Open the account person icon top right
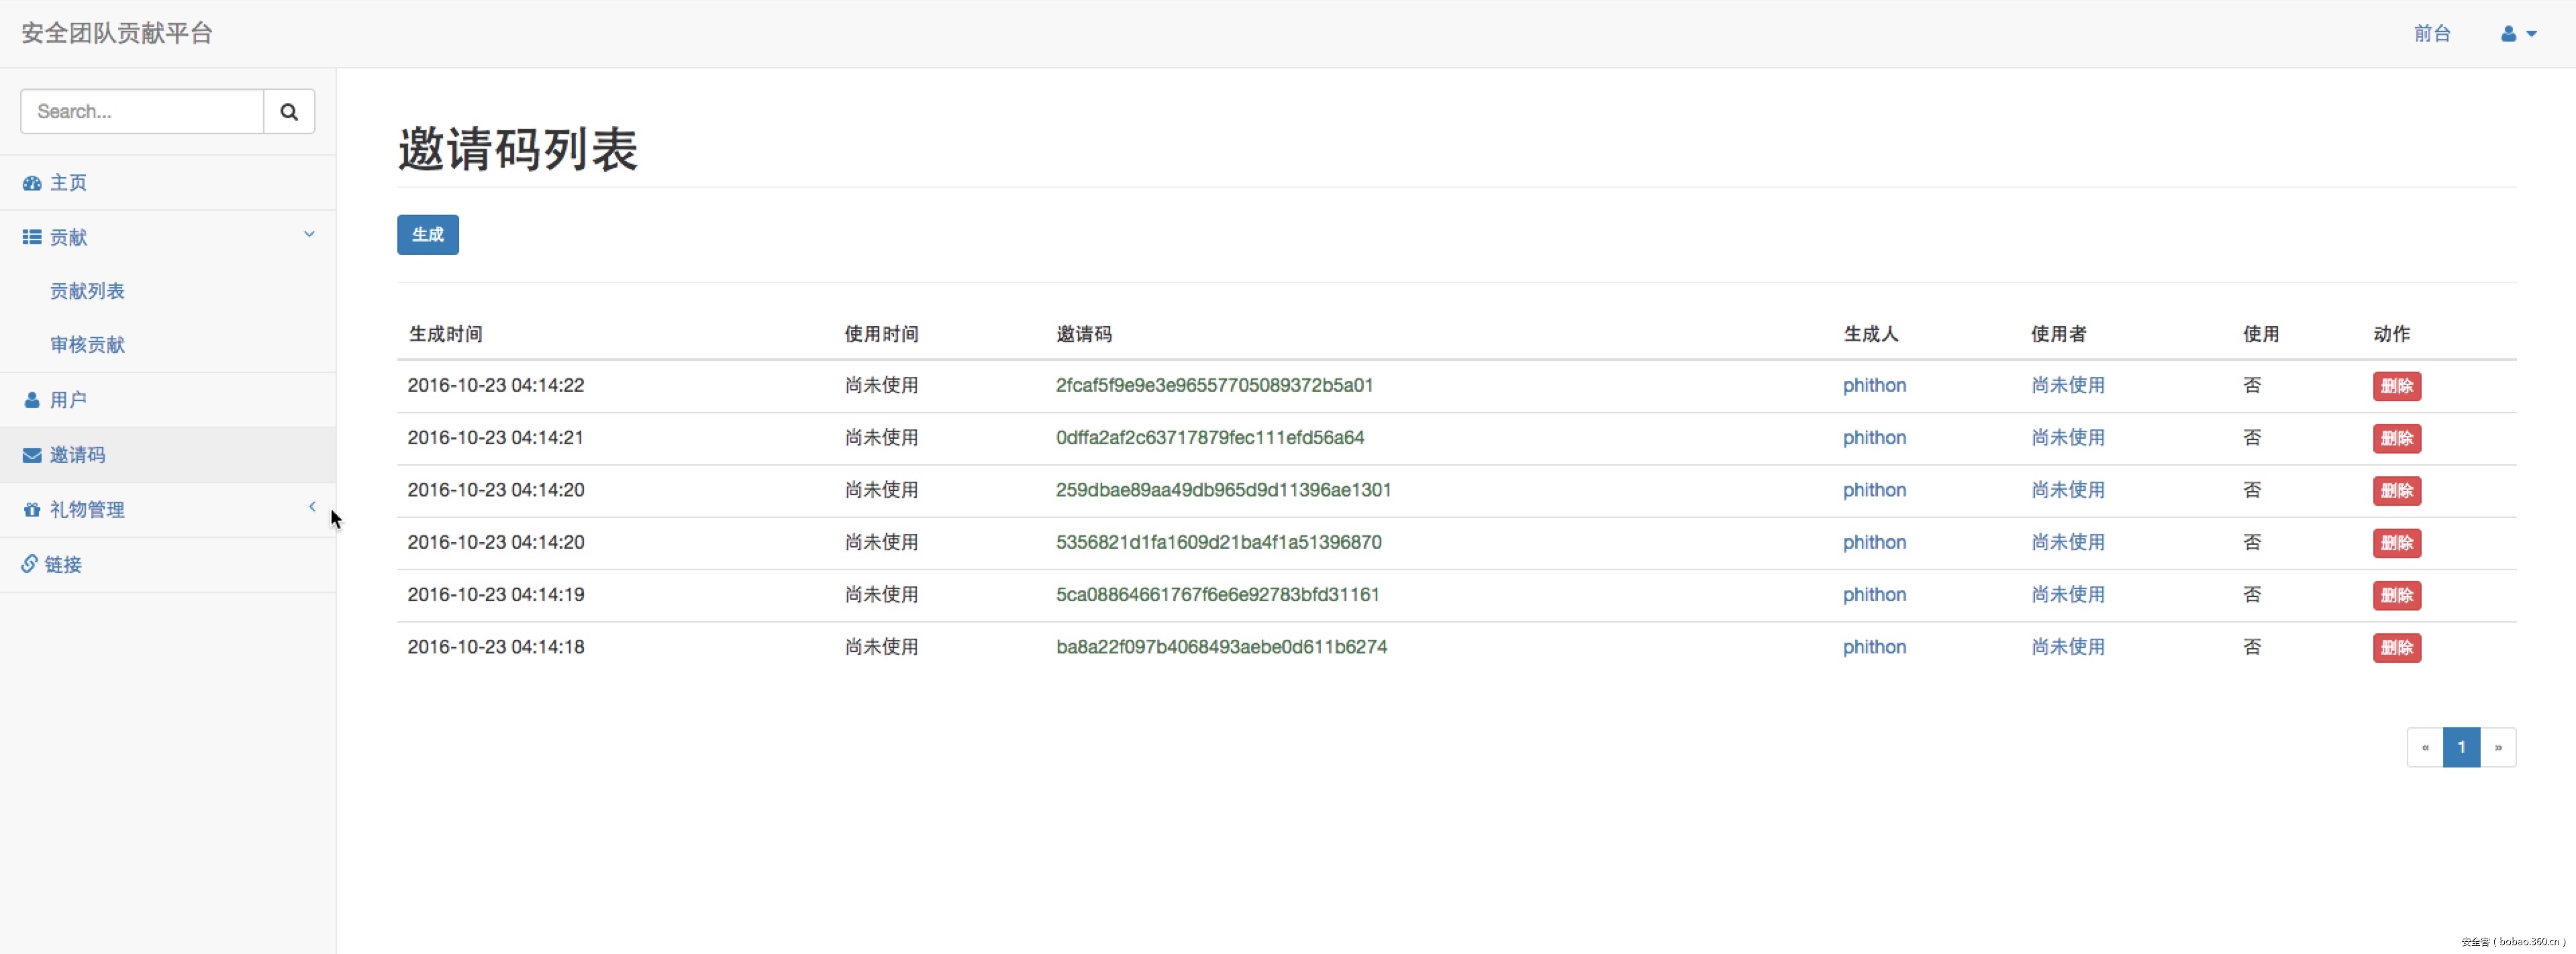 2511,33
